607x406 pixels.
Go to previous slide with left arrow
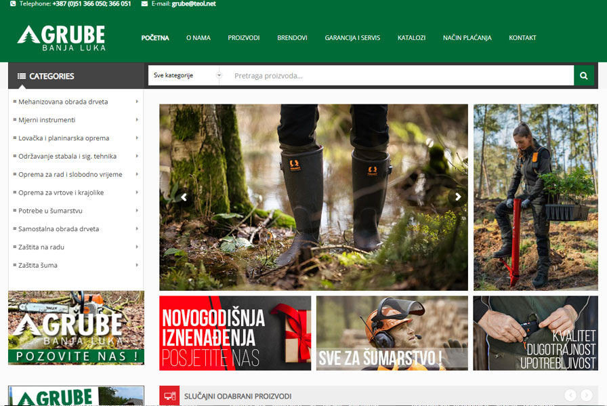[183, 197]
